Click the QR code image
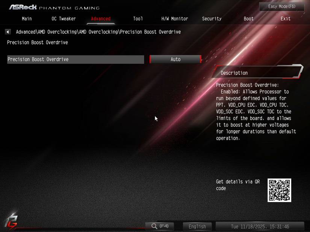 click(279, 190)
